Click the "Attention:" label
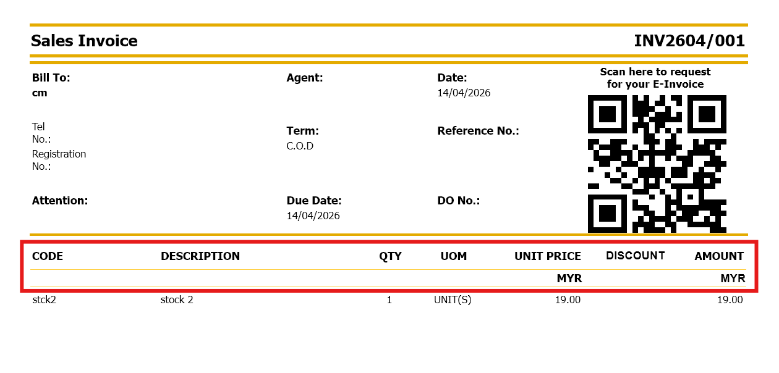Viewport: 779px width, 373px height. pos(60,201)
